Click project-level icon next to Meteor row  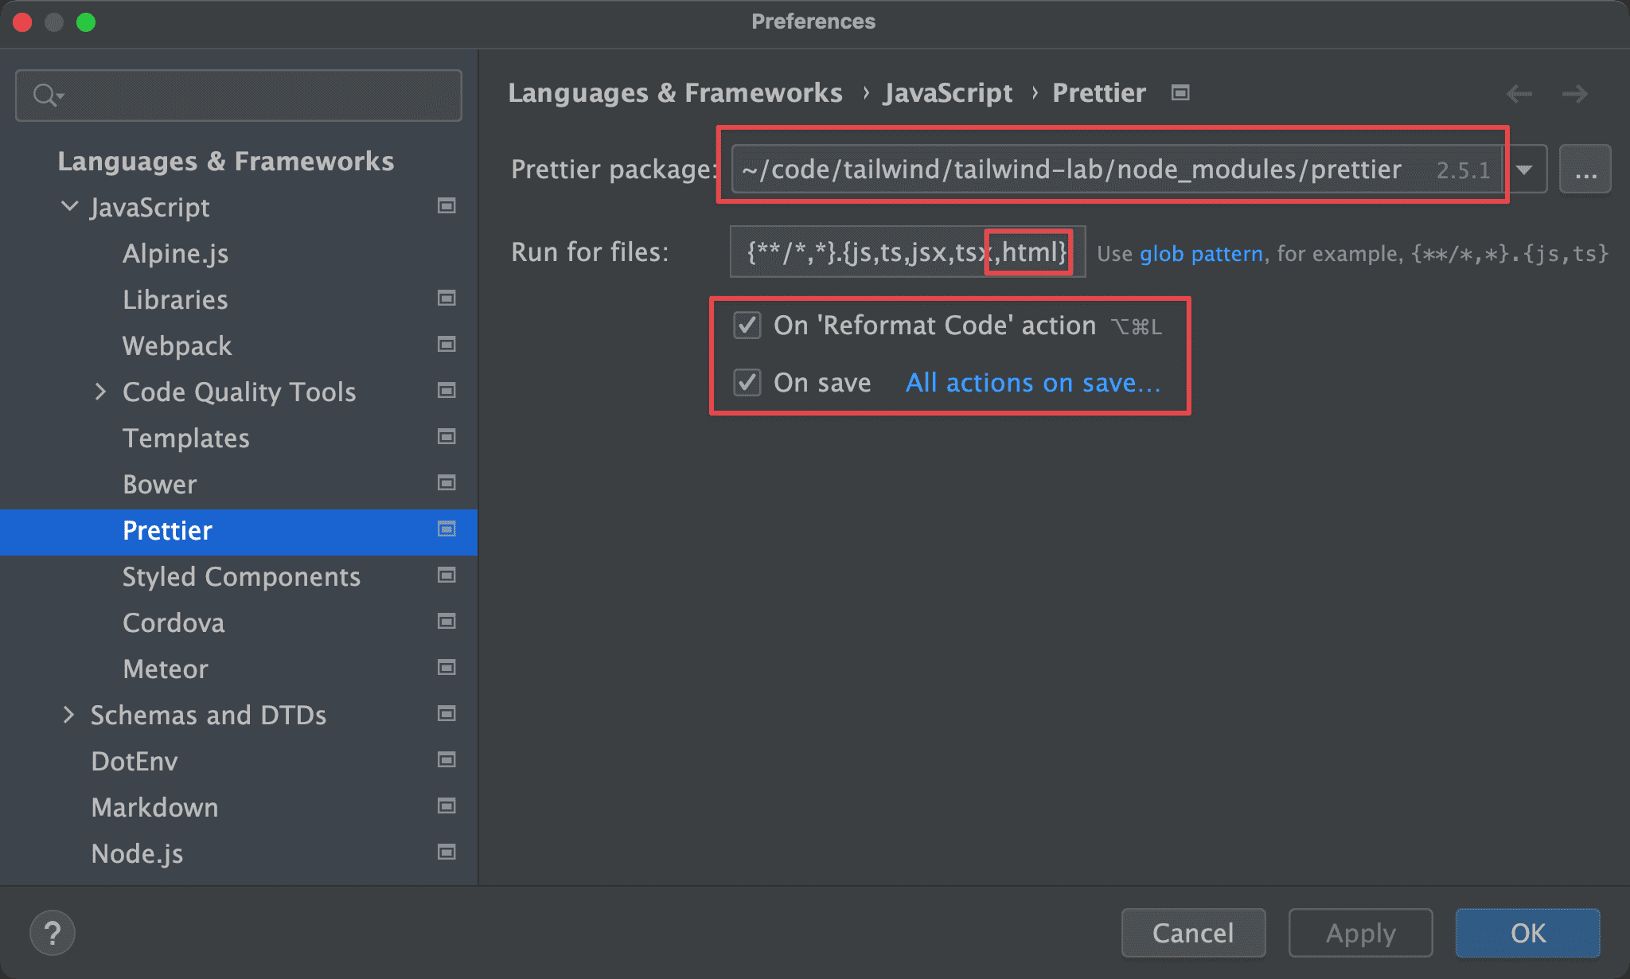coord(446,668)
